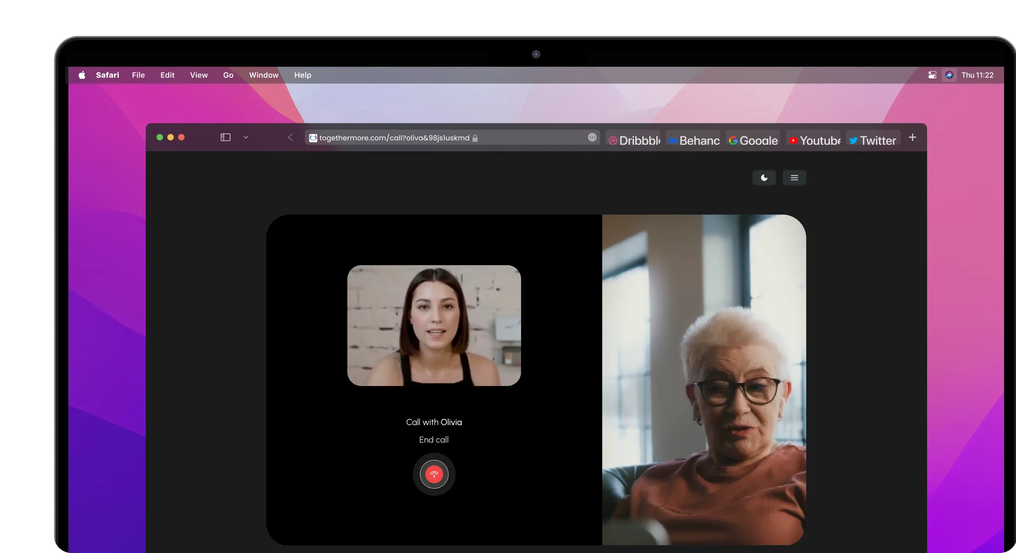Open the Go menu
Viewport: 1016px width, 553px height.
click(x=228, y=75)
